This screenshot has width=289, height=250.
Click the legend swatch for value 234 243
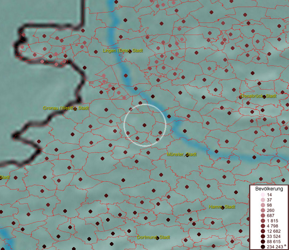tap(263, 247)
